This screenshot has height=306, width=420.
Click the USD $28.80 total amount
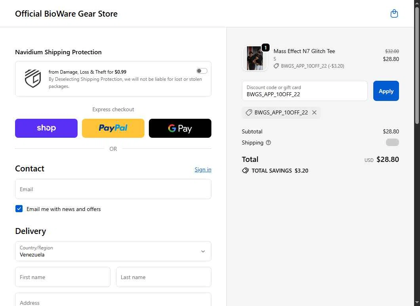[382, 160]
